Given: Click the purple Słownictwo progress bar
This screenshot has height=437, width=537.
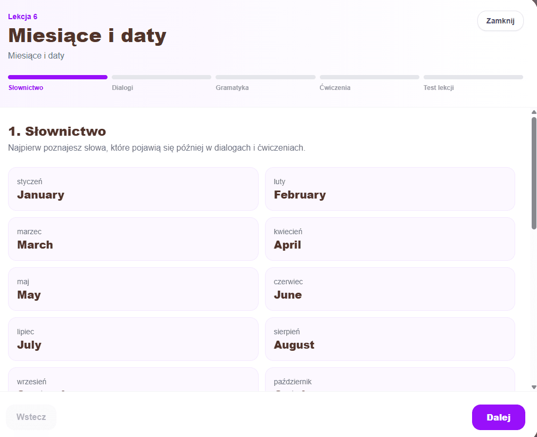Looking at the screenshot, I should pyautogui.click(x=58, y=77).
